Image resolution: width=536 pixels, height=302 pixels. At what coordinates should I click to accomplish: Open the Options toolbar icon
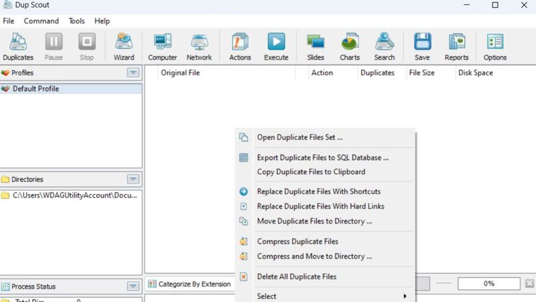coord(495,46)
